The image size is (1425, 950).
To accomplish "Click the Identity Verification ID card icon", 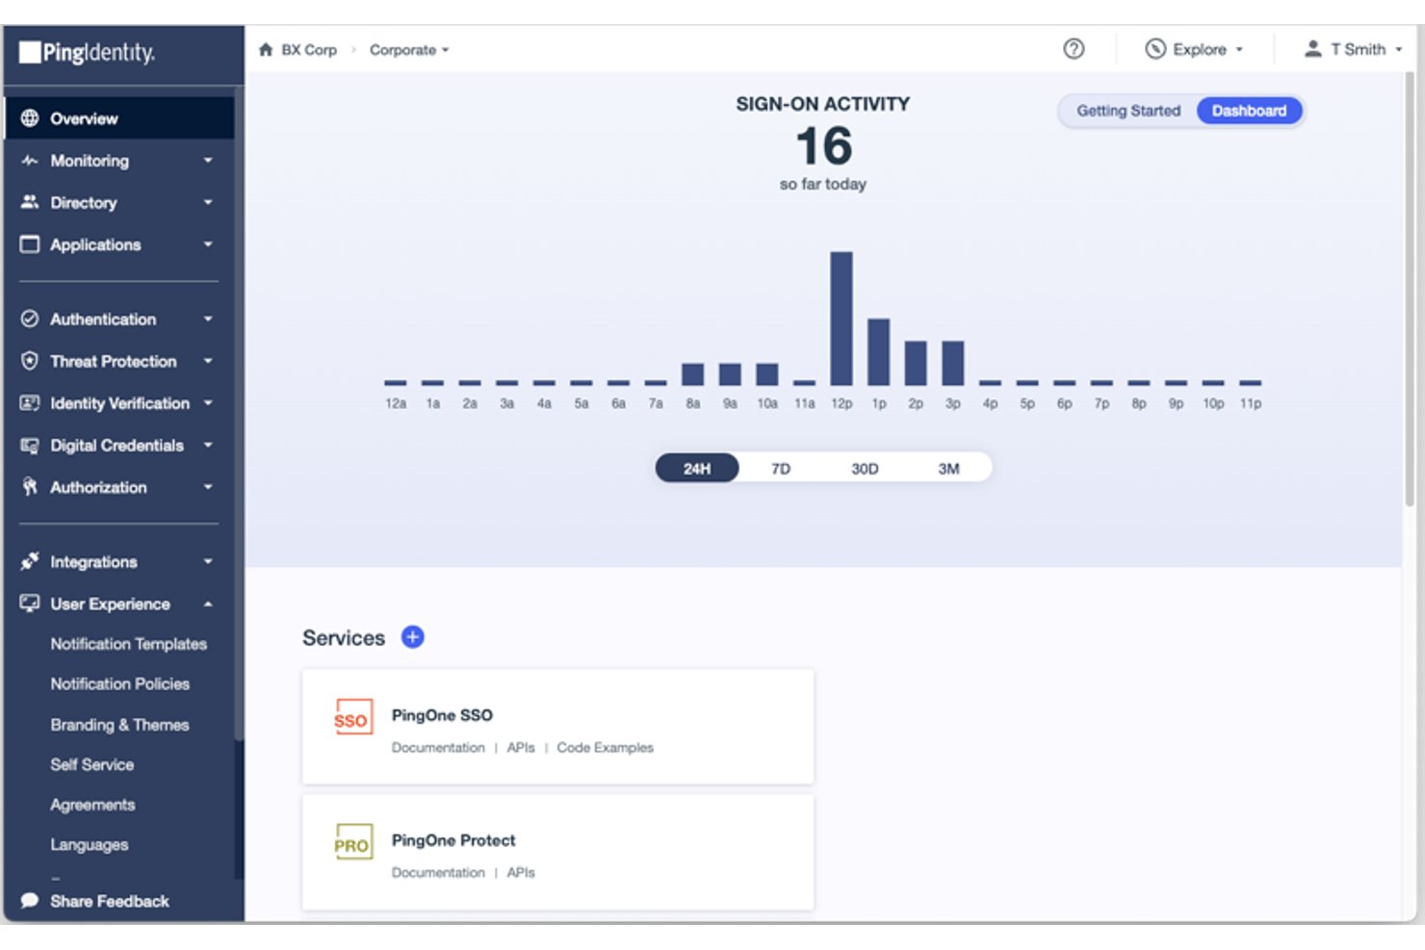I will pos(30,403).
